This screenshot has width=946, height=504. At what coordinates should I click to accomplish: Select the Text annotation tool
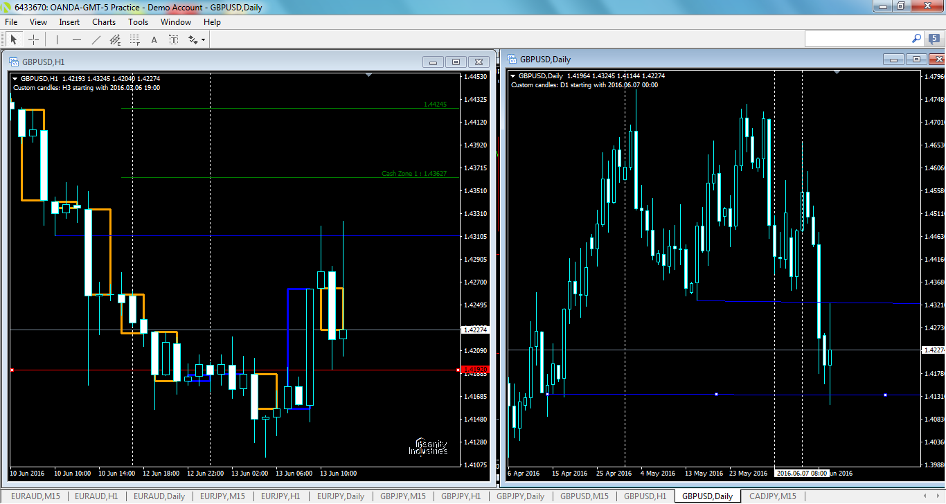(x=154, y=39)
